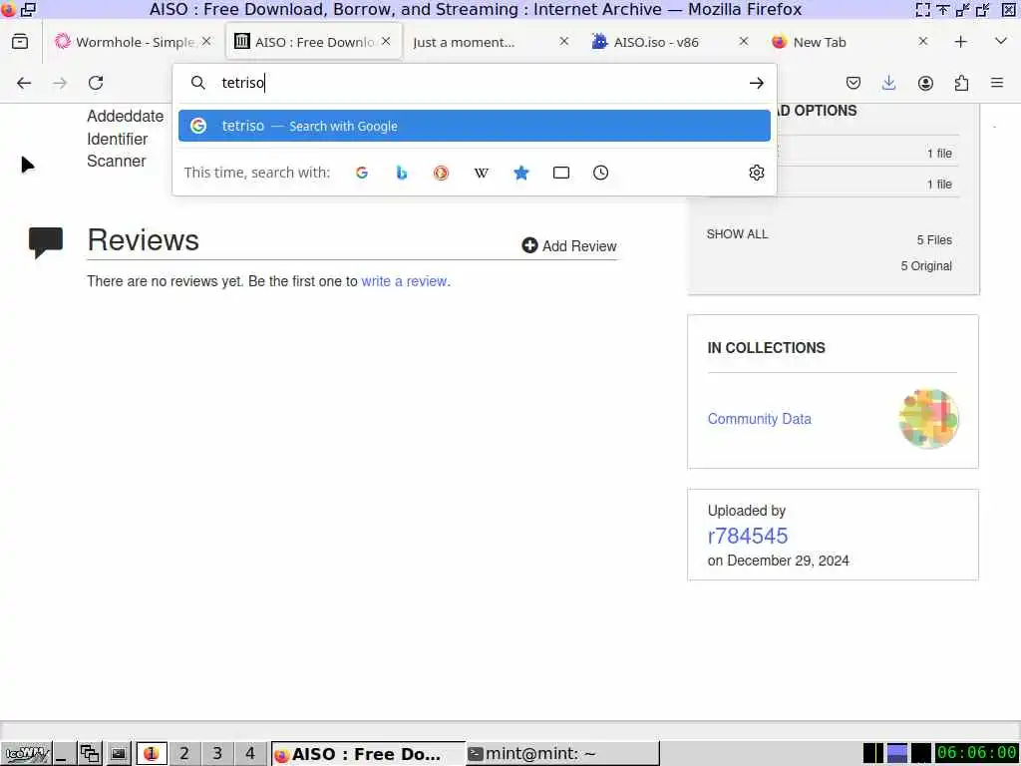
Task: Switch to workspace 4 in the taskbar
Action: coord(250,754)
